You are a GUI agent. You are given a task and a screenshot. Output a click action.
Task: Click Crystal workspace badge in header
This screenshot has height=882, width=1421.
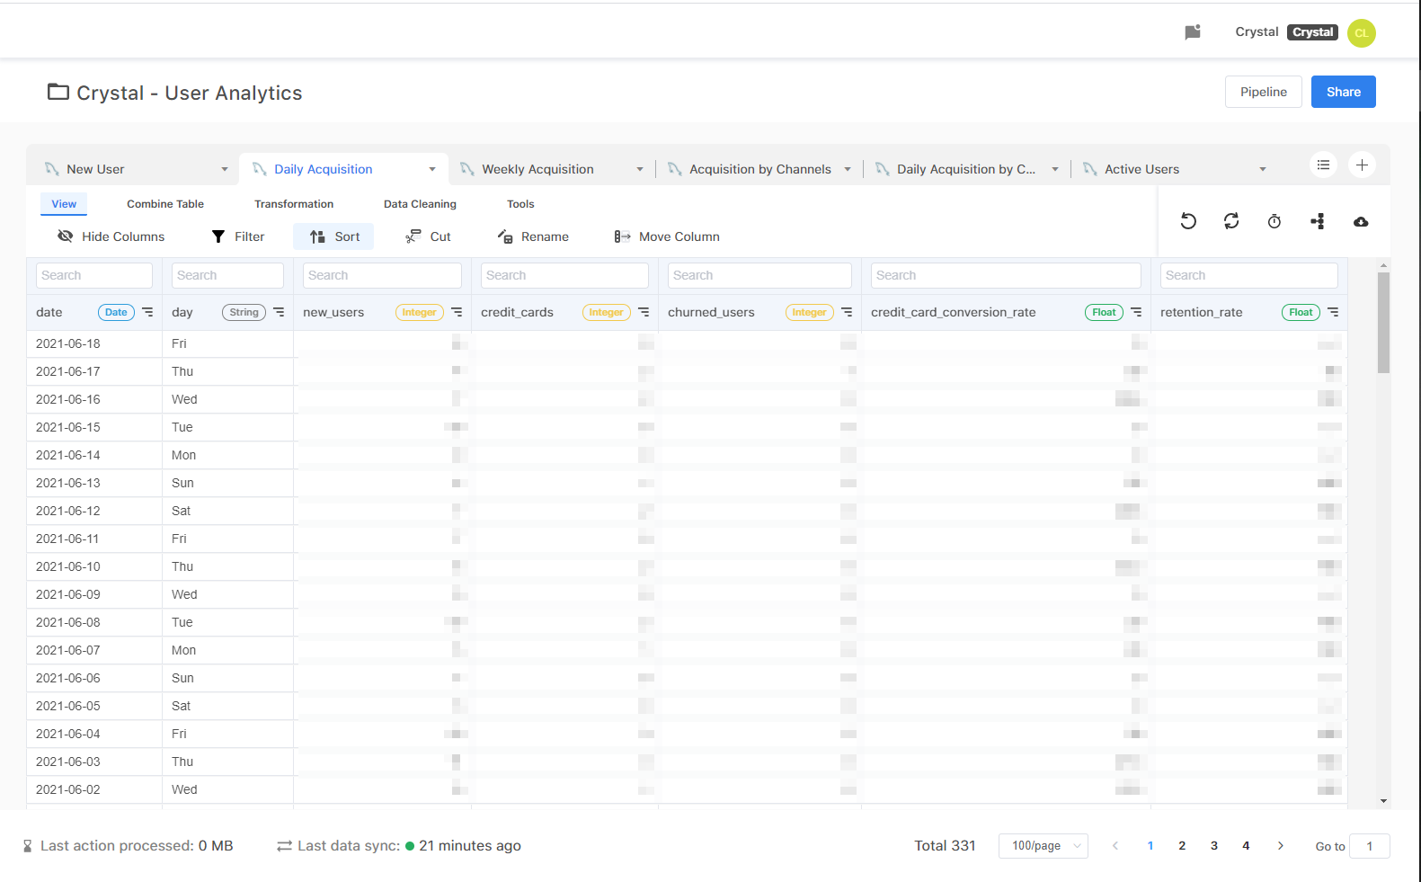pos(1312,32)
